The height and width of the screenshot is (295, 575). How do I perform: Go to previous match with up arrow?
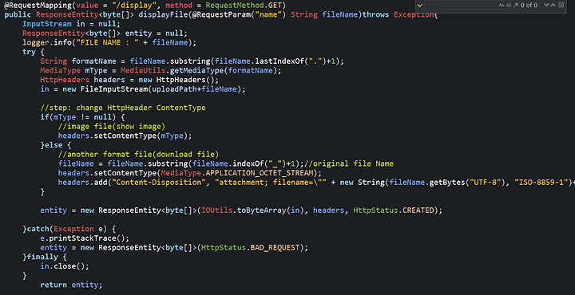pos(553,5)
